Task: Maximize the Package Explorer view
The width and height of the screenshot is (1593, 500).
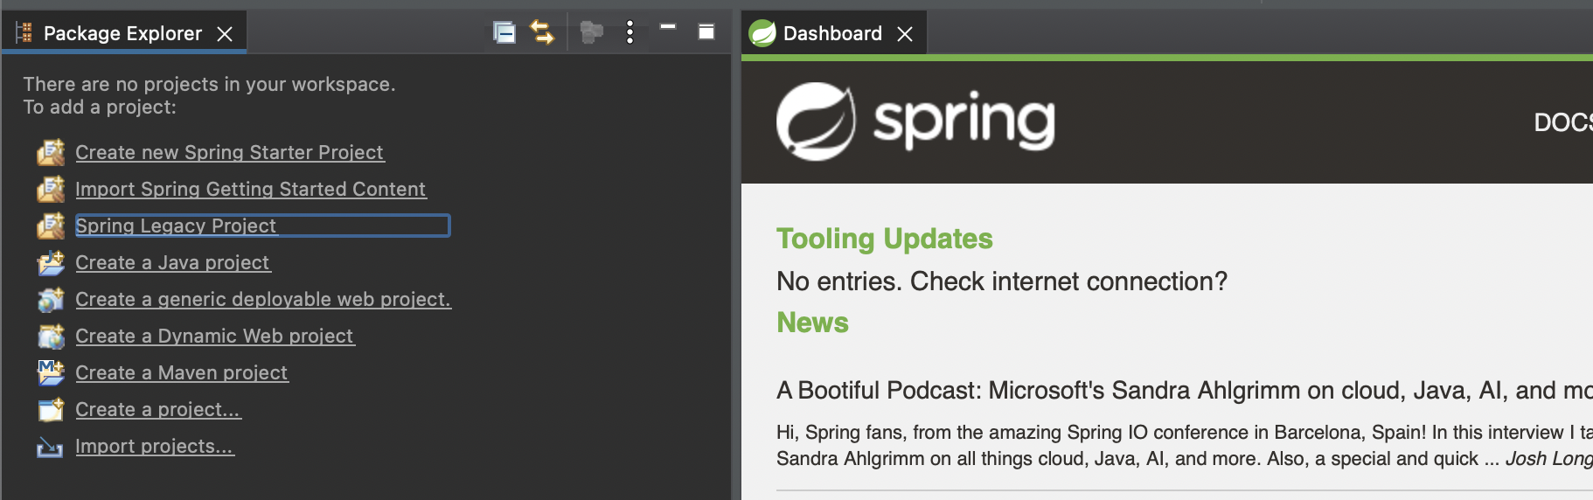Action: (x=706, y=31)
